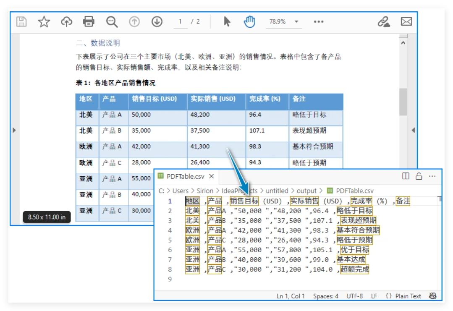Select the PDFTable.csv editor tab
The image size is (453, 311).
(x=186, y=177)
